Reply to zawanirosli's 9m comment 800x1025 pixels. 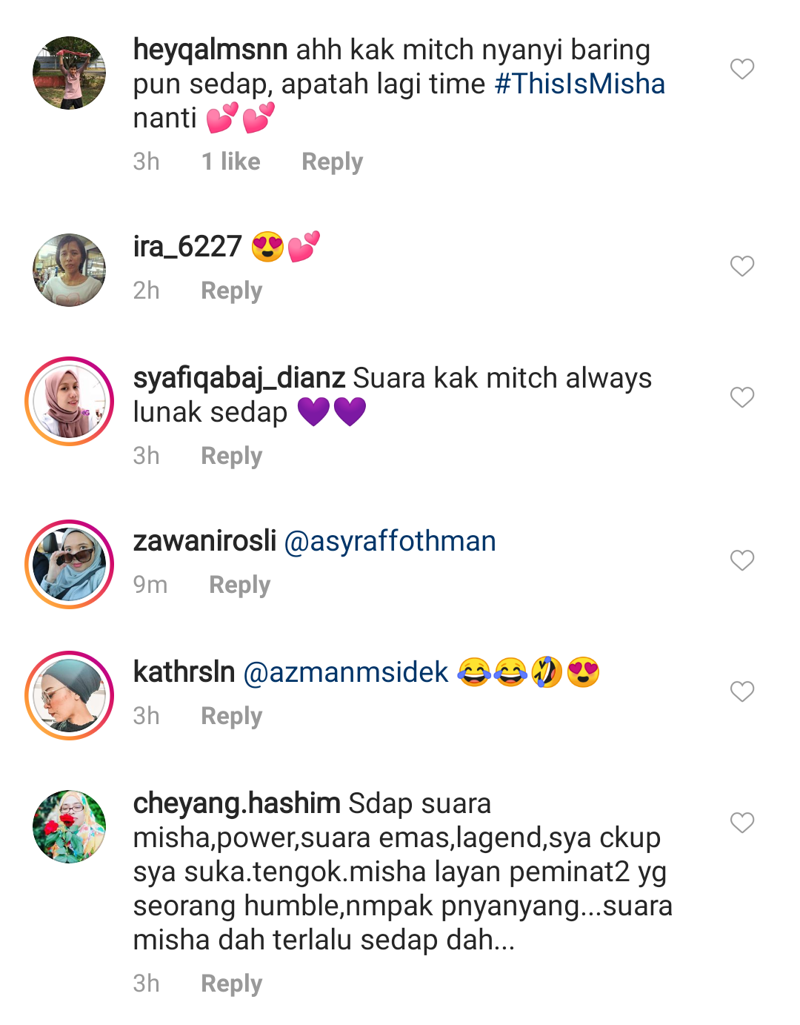[240, 585]
